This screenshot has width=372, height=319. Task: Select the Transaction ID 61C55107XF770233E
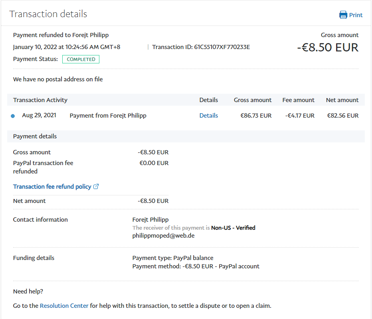[222, 47]
